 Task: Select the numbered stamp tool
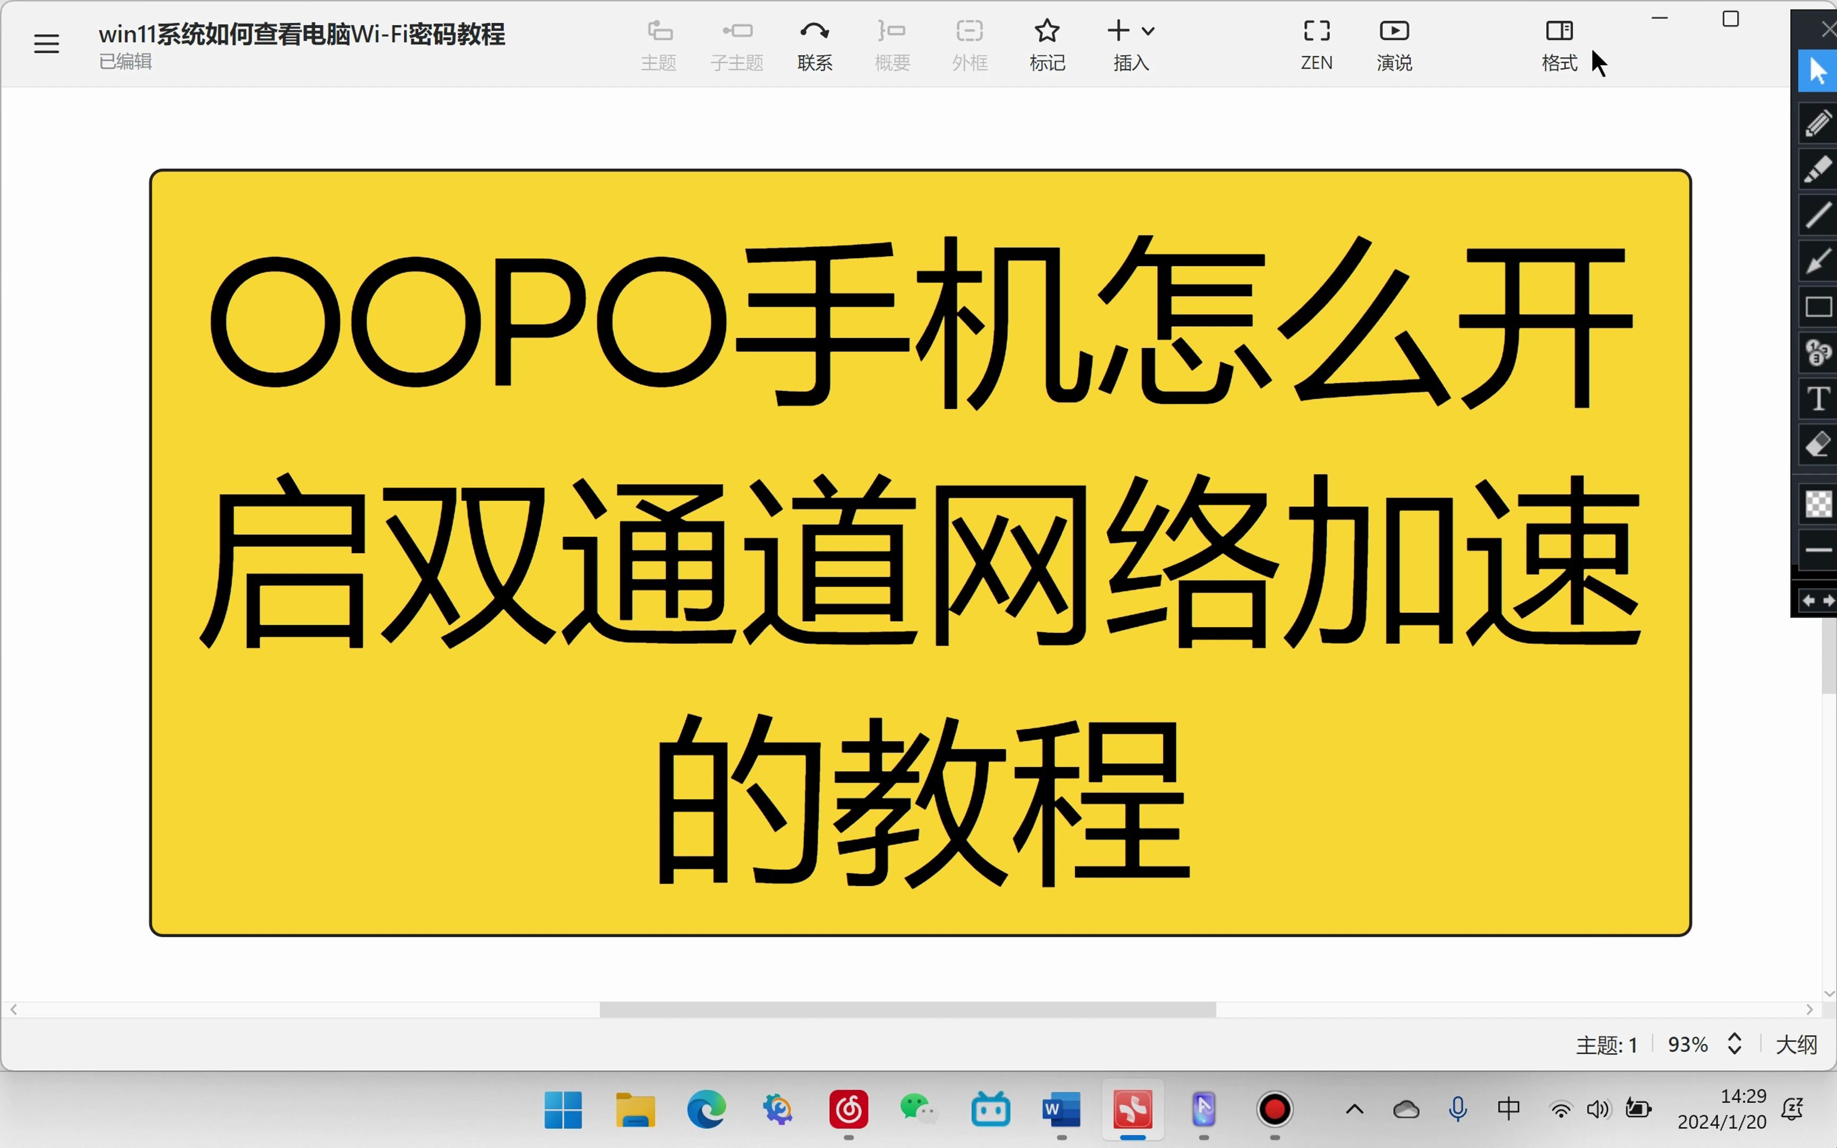coord(1817,353)
